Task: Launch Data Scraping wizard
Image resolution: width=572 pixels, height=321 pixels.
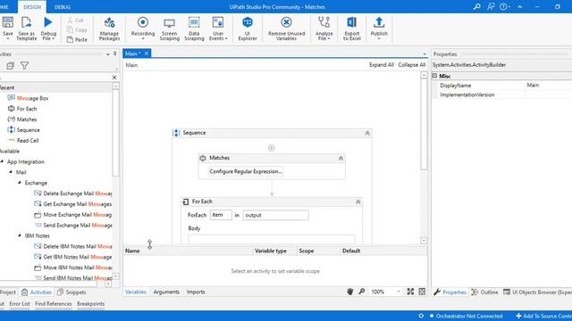Action: click(194, 29)
